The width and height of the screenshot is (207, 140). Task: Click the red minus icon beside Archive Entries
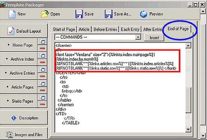coord(43,76)
